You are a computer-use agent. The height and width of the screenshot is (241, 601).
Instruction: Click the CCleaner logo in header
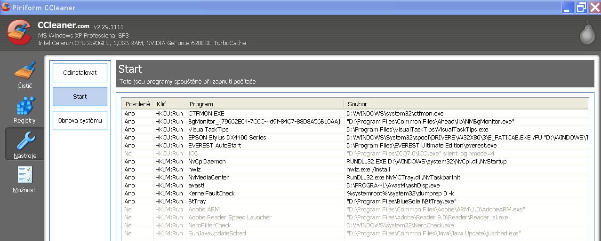tap(19, 32)
